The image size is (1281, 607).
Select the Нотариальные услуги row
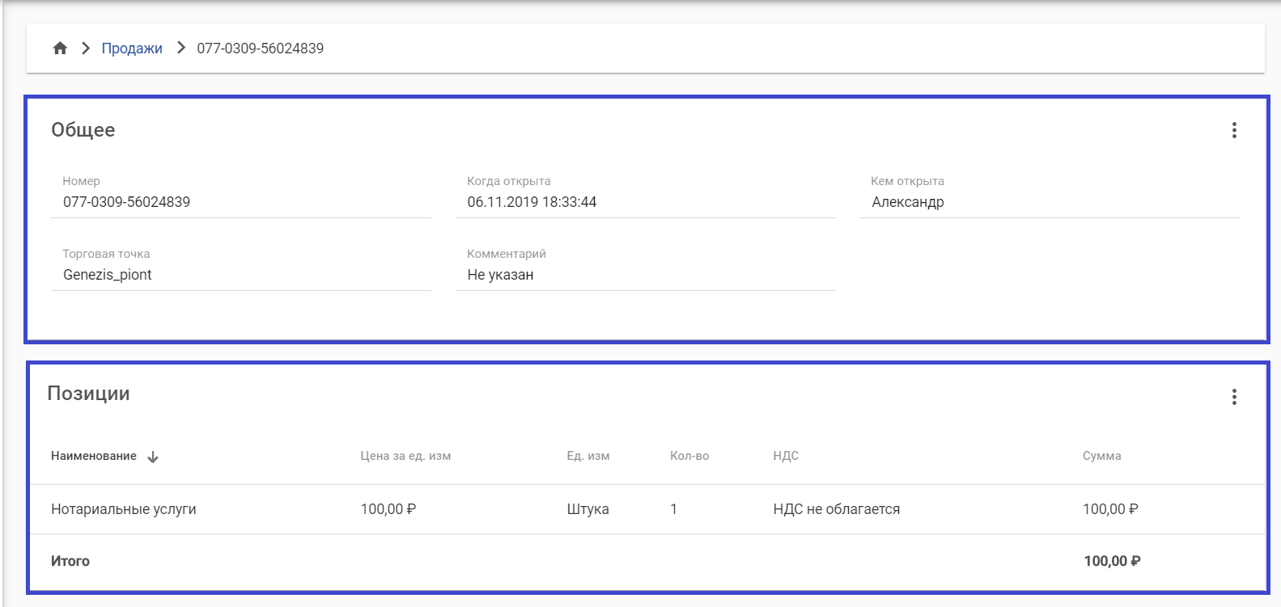click(124, 509)
